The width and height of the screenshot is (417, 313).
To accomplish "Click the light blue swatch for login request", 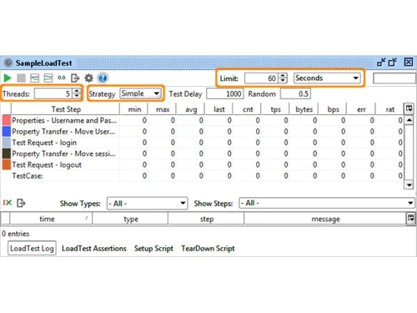I will pyautogui.click(x=7, y=143).
